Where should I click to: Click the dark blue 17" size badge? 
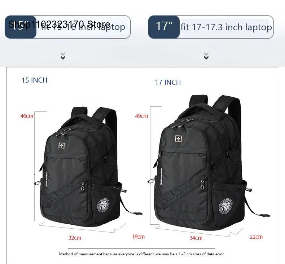pyautogui.click(x=164, y=27)
